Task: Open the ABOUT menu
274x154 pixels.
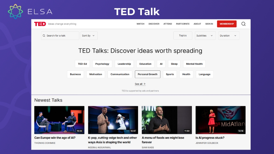Action: tap(197, 24)
